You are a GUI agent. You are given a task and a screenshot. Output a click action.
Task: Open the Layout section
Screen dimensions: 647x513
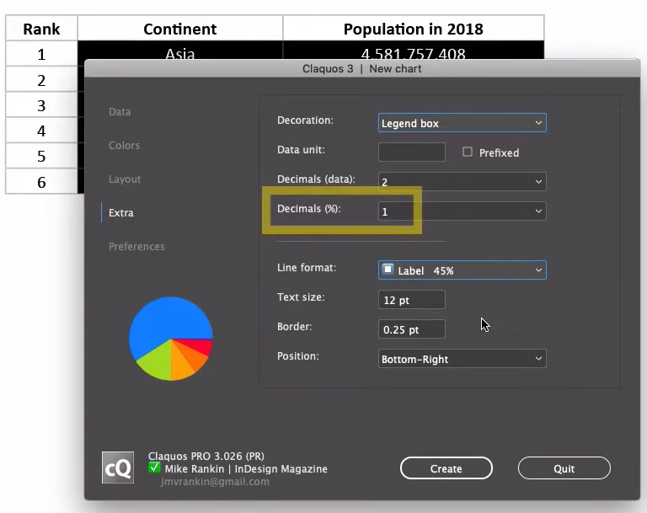click(125, 179)
